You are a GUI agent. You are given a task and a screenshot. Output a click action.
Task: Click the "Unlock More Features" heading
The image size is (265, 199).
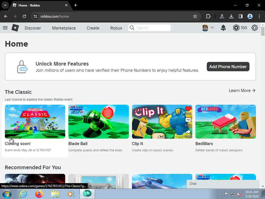(x=62, y=64)
